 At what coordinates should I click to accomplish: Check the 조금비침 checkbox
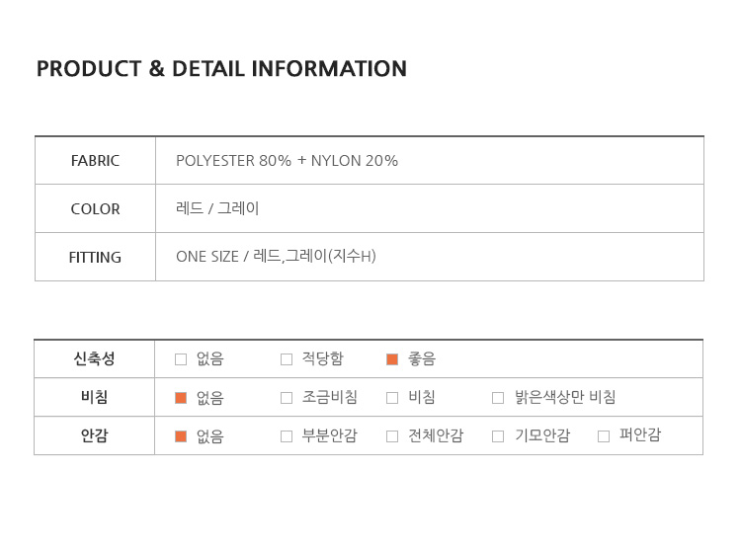point(287,398)
